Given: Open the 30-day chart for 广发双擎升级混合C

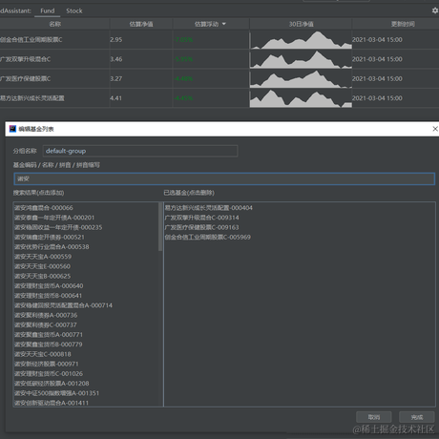Looking at the screenshot, I should click(x=301, y=59).
